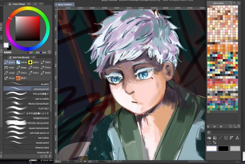245x164 pixels.
Task: Select Jungle brush group
Action: 9,73
